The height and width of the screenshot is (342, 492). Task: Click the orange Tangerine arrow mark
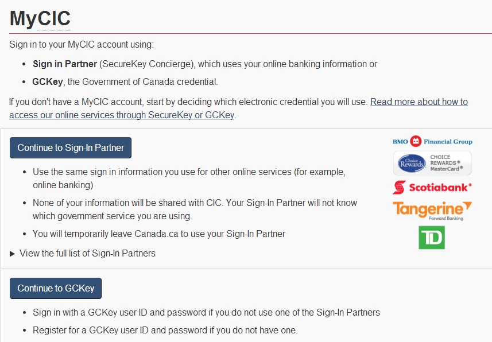(x=467, y=205)
